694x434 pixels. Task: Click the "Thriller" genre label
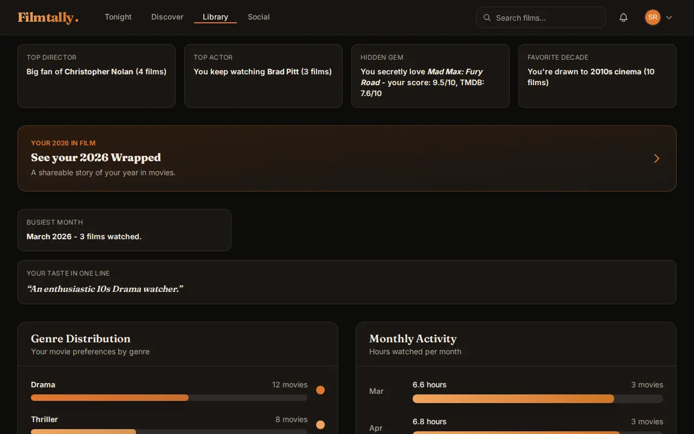[44, 419]
